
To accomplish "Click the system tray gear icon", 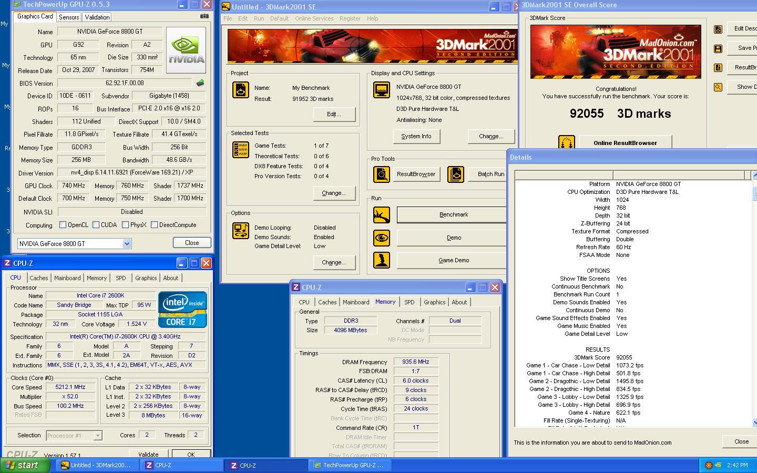I will tap(709, 465).
